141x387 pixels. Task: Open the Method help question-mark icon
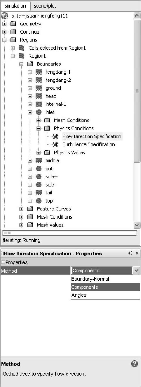(x=135, y=364)
